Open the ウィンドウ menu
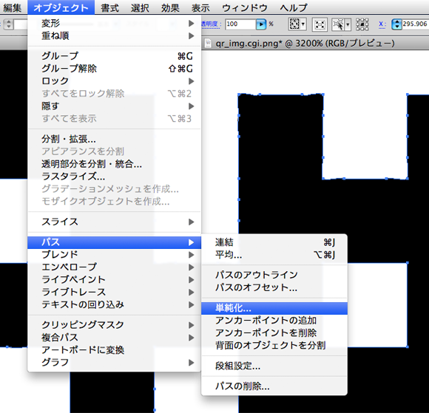Screen dimensions: 429x413 (x=245, y=7)
